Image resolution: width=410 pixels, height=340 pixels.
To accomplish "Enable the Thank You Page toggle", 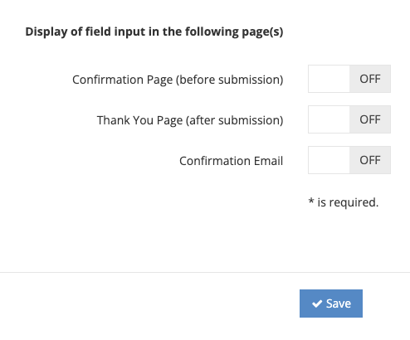I will [x=349, y=119].
